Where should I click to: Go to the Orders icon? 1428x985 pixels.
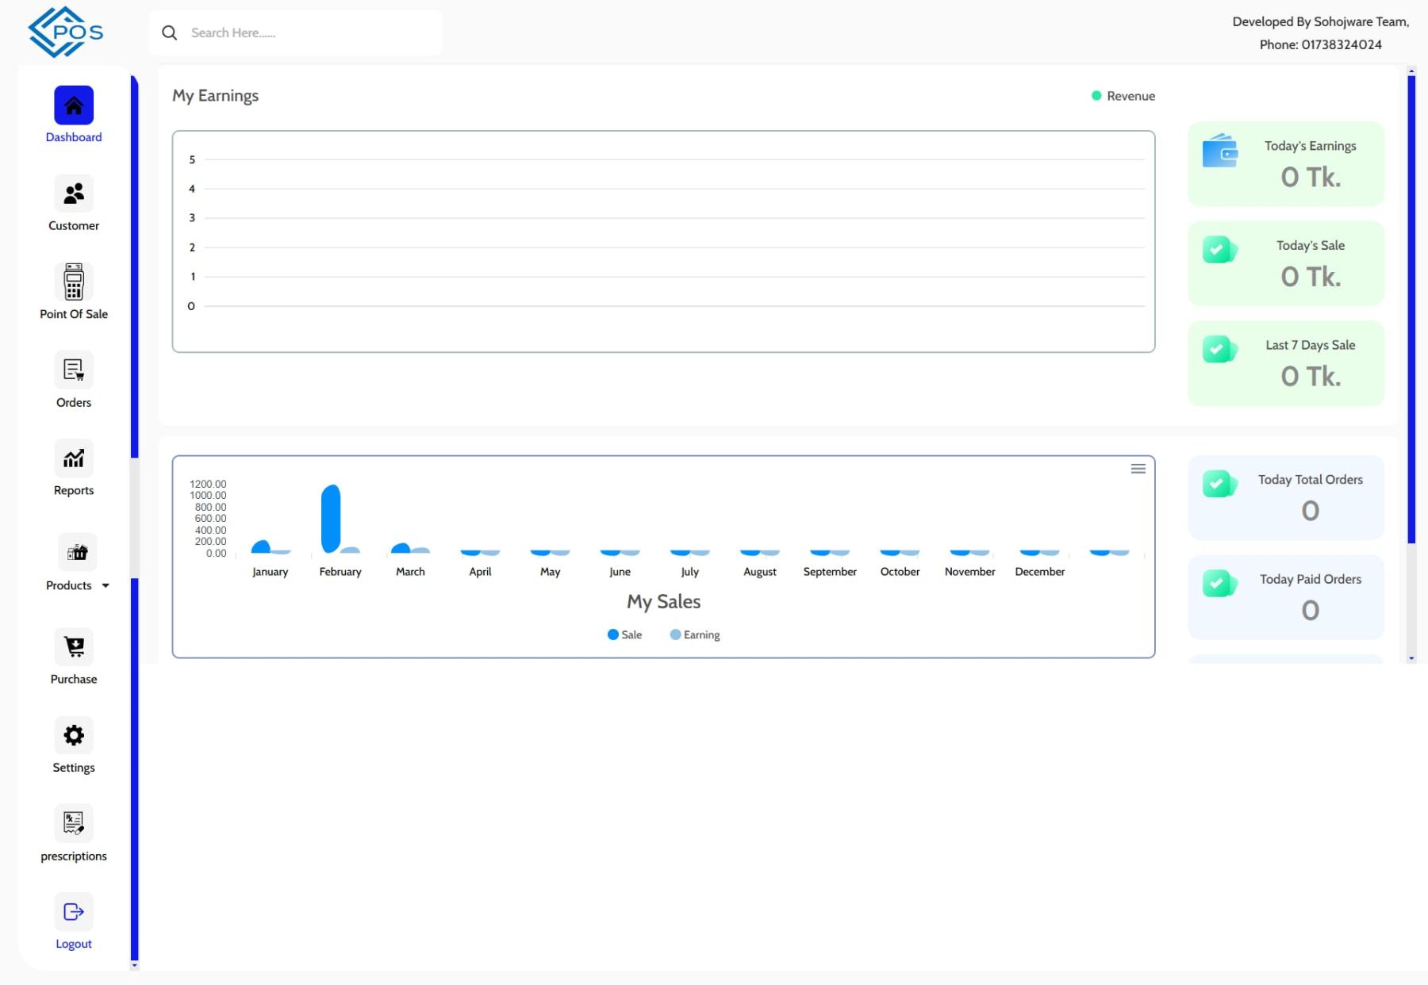pyautogui.click(x=74, y=370)
